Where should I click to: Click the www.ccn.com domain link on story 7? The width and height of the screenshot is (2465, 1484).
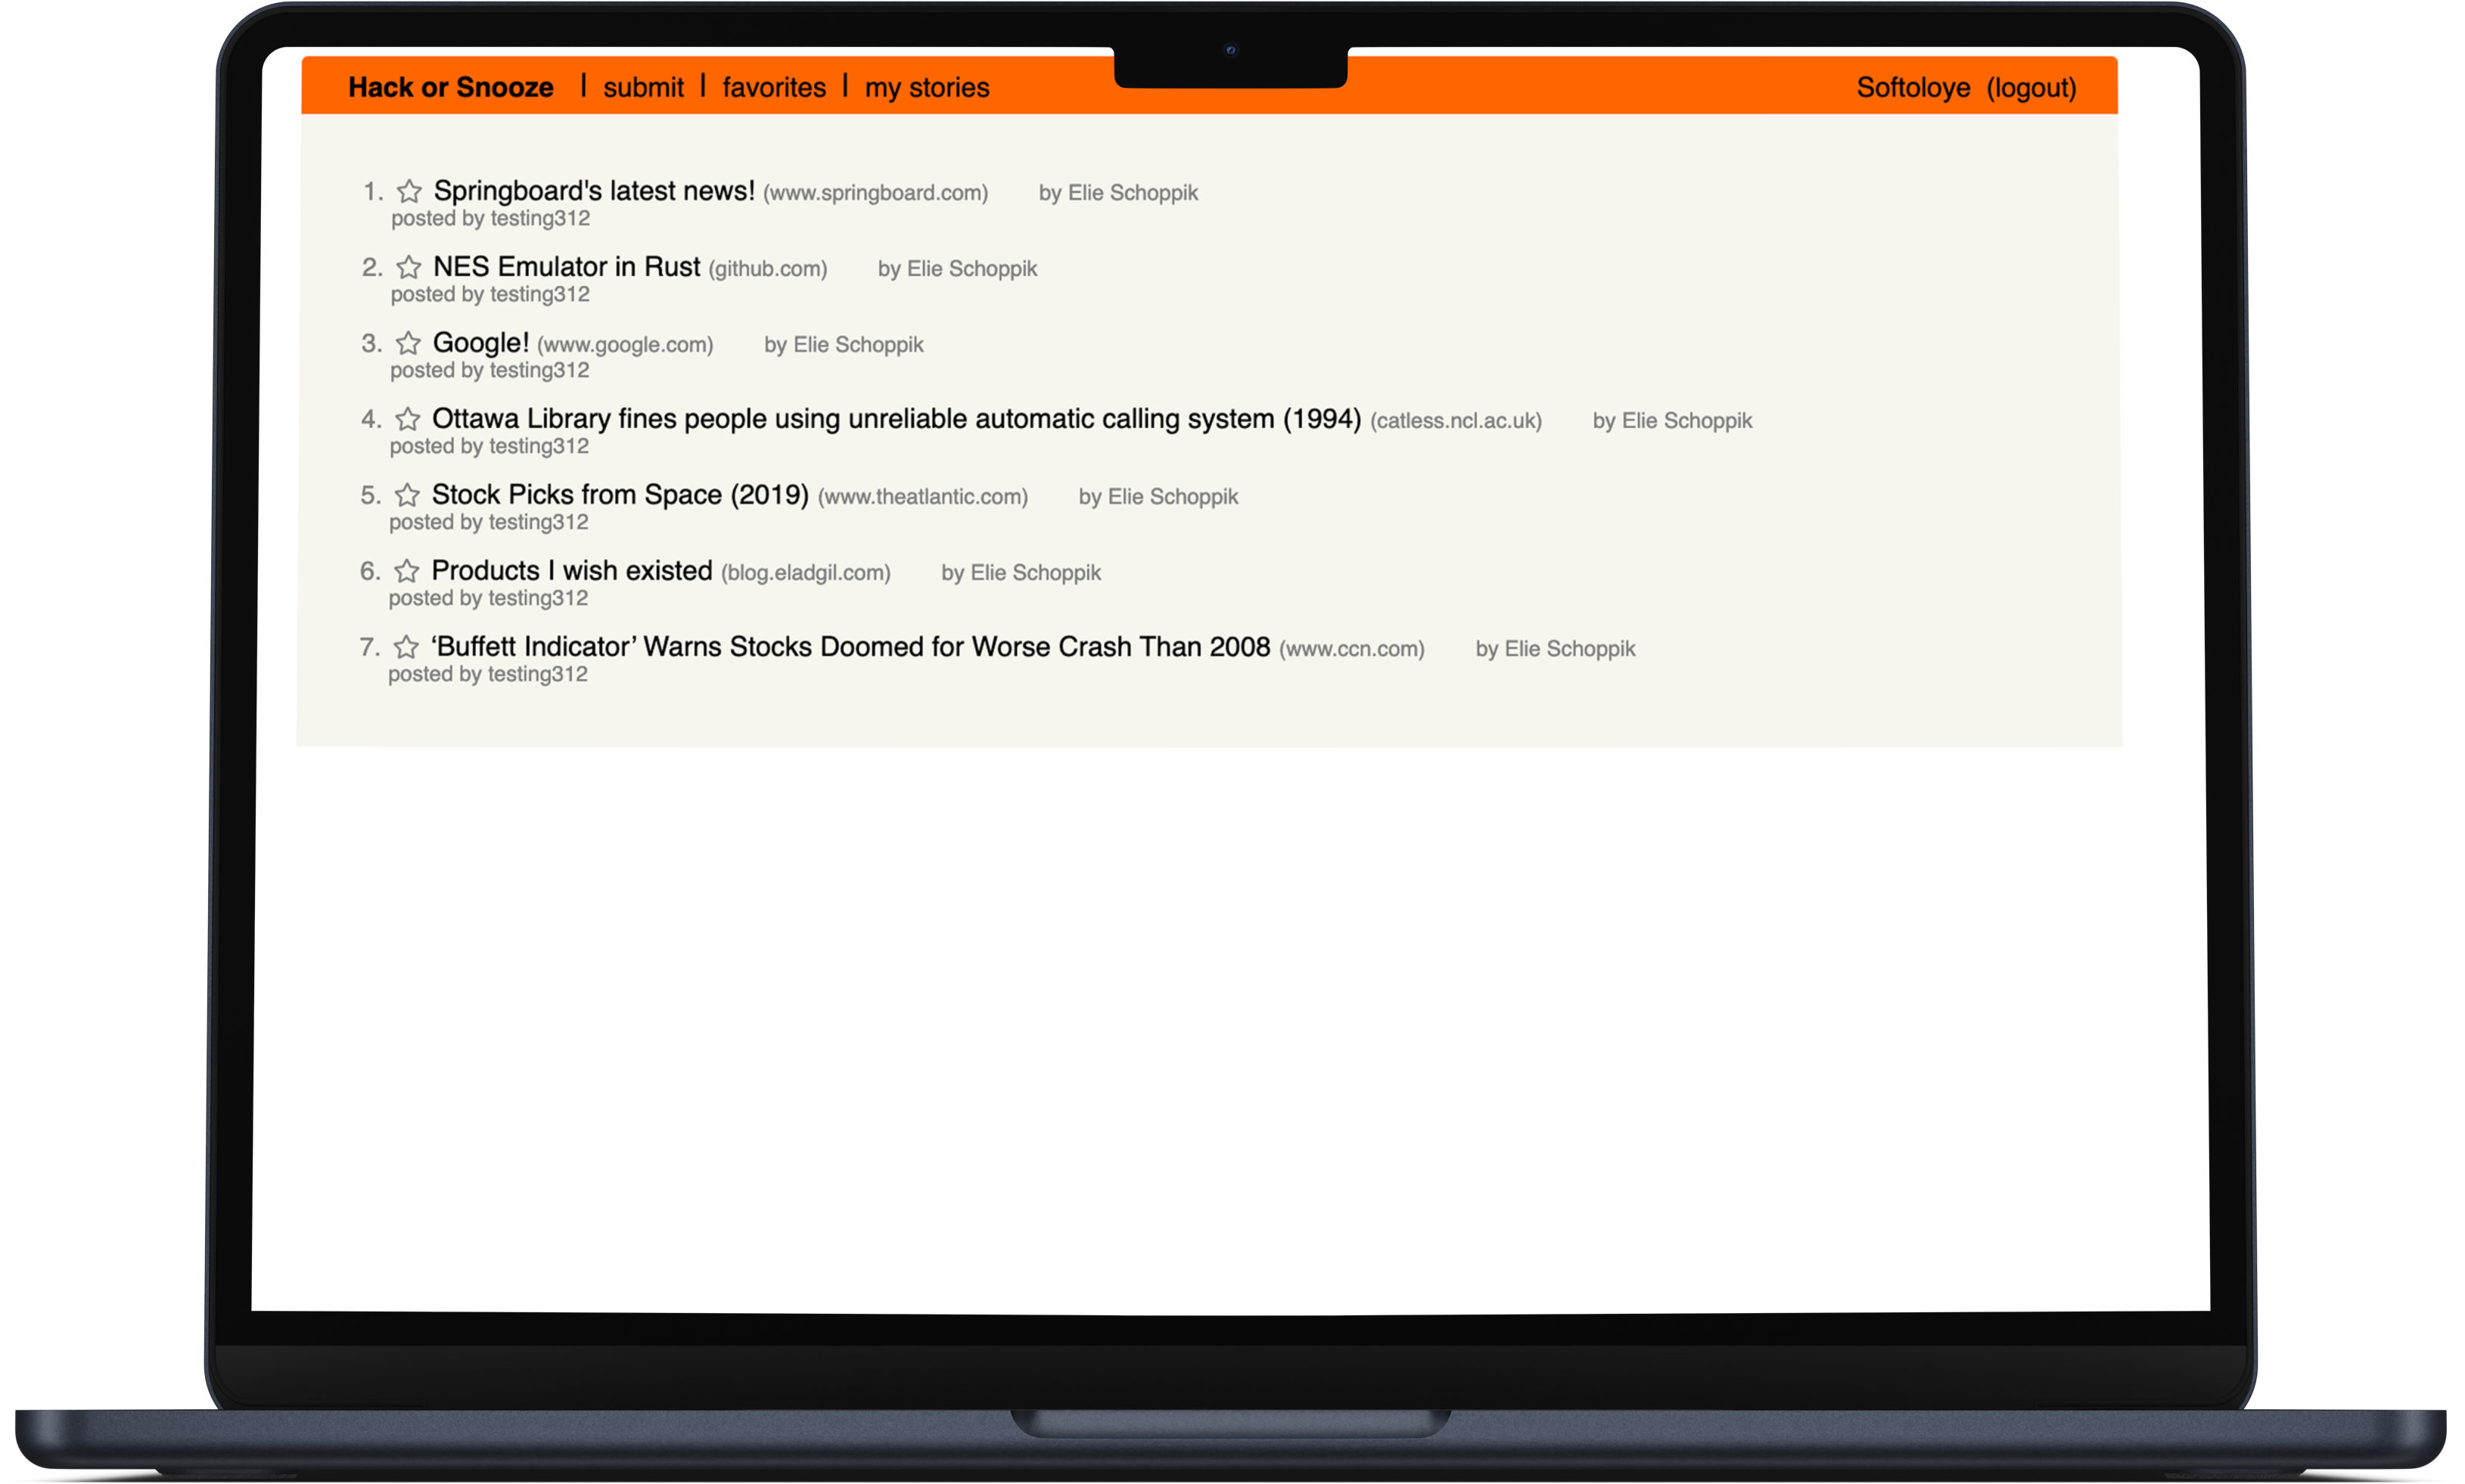(1352, 647)
